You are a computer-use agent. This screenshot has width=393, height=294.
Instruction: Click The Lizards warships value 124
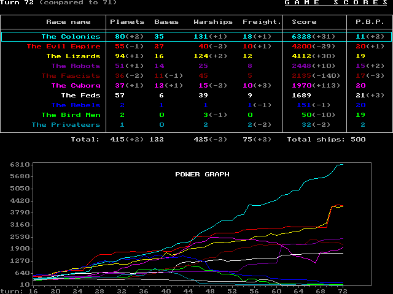point(201,56)
